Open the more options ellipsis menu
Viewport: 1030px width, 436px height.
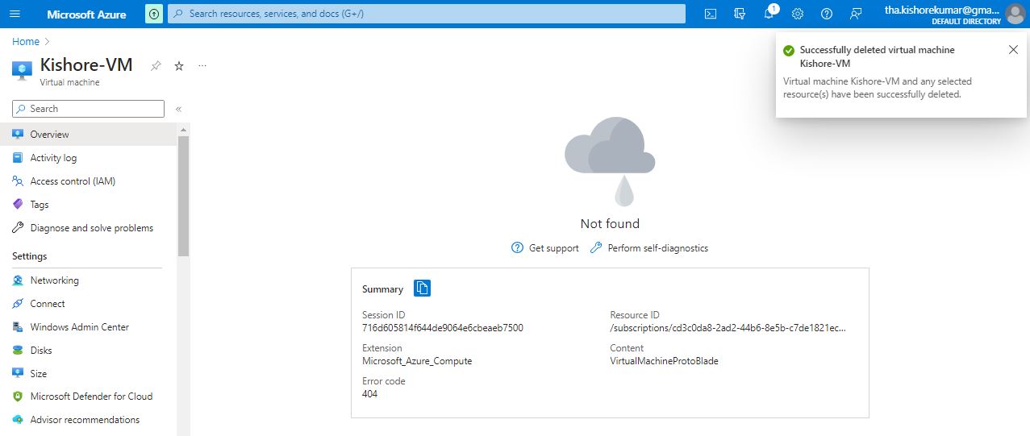[x=202, y=66]
